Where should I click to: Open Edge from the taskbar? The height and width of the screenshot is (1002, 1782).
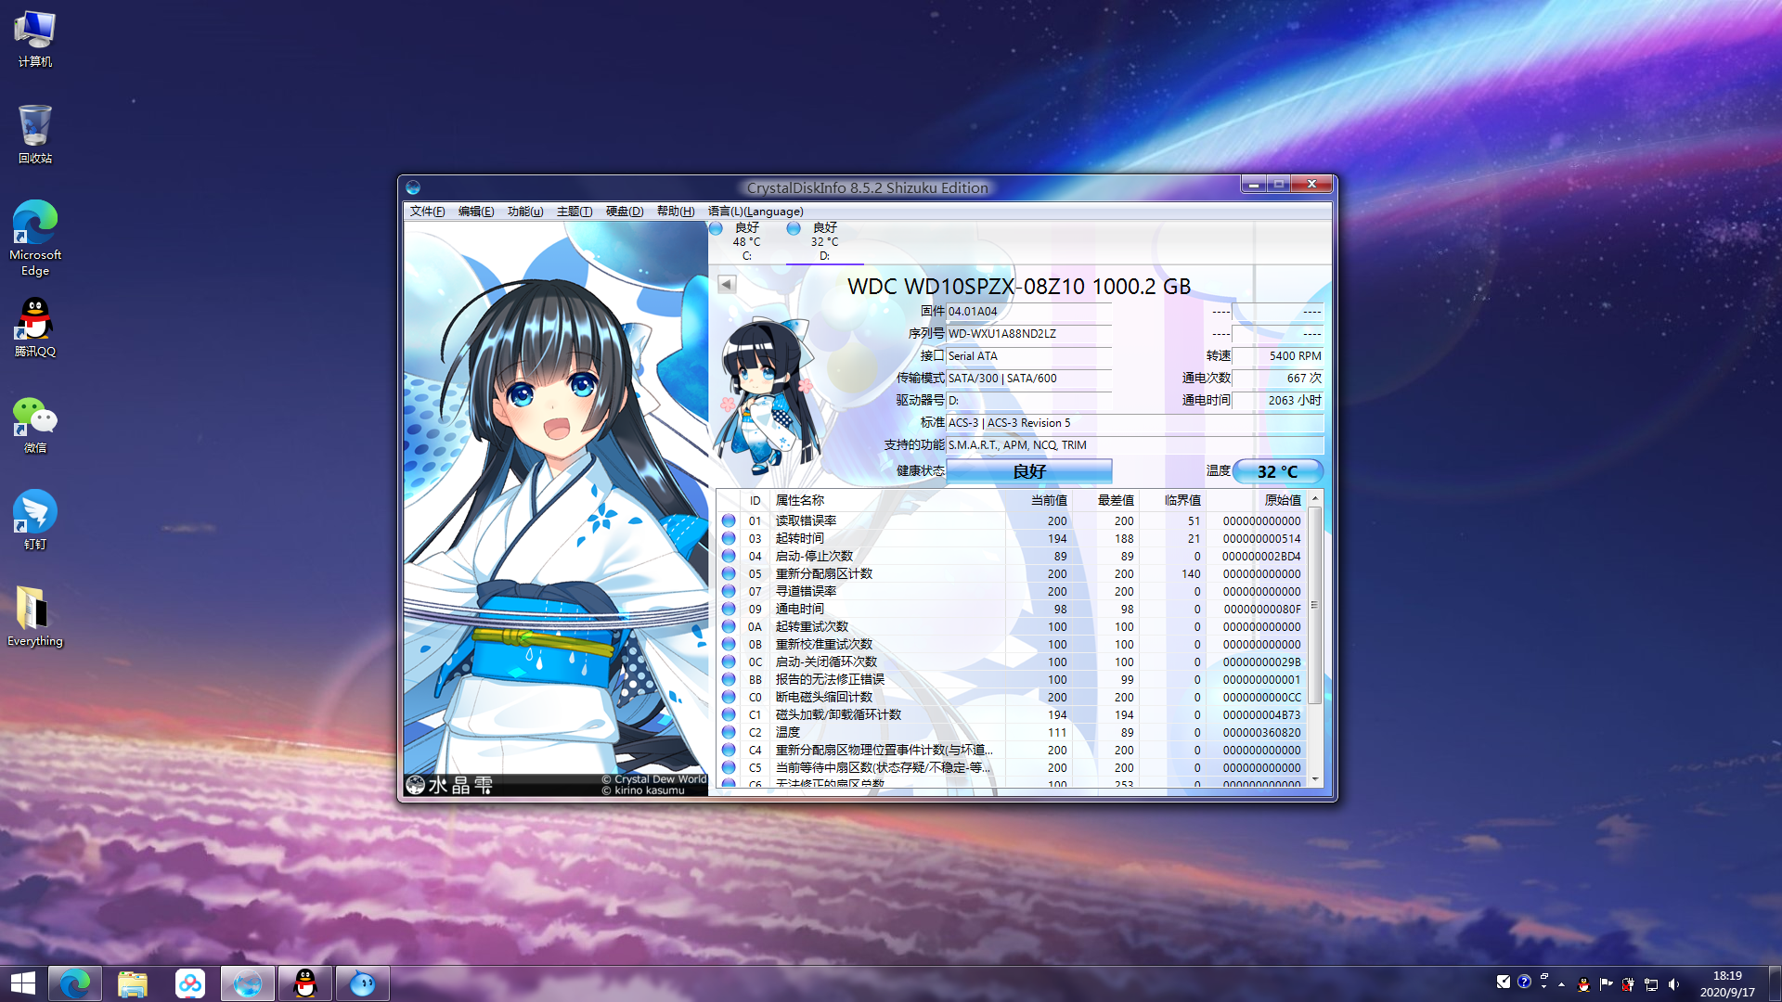pos(75,983)
